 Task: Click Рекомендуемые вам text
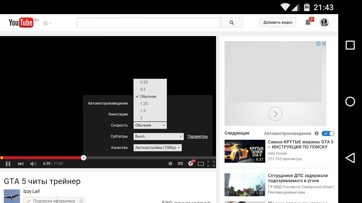click(x=286, y=192)
